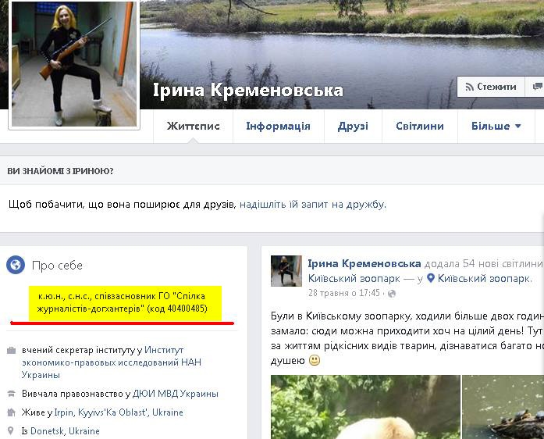
Task: Open the Життєпис tab
Action: coord(194,126)
